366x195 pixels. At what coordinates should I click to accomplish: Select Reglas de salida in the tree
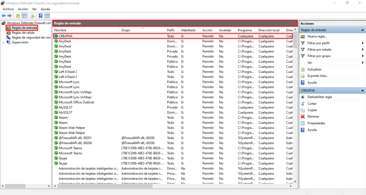23,32
